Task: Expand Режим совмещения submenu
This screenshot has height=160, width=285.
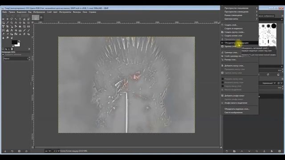Action: point(239,15)
